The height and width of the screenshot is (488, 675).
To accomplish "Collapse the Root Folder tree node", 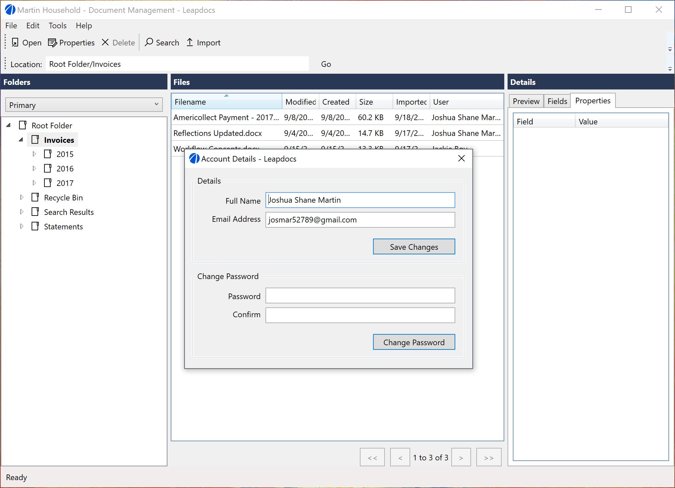I will coord(9,125).
